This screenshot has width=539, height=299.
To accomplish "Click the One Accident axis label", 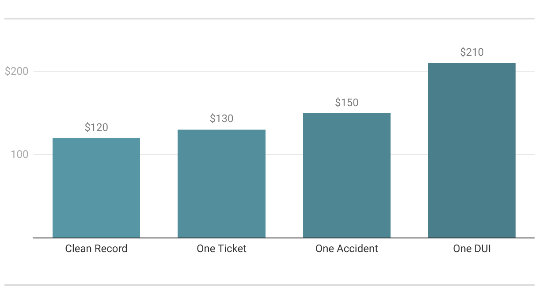I will [347, 249].
